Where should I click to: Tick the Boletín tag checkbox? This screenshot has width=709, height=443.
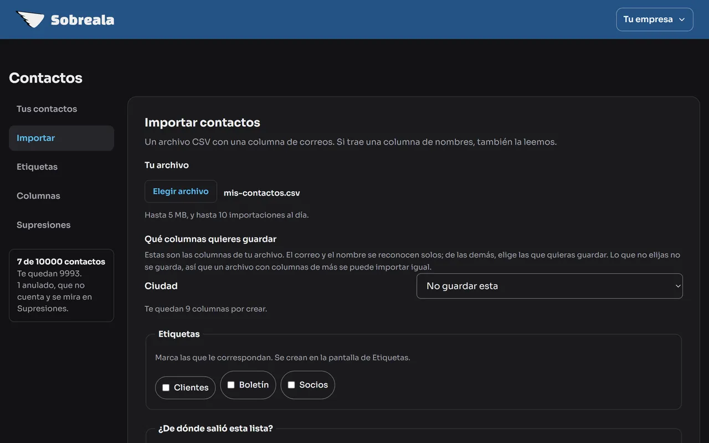tap(231, 385)
